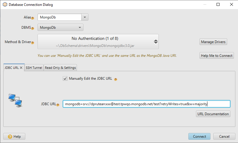Switch to the SSH Tunnel tab
Image resolution: width=238 pixels, height=143 pixels.
[x=34, y=68]
